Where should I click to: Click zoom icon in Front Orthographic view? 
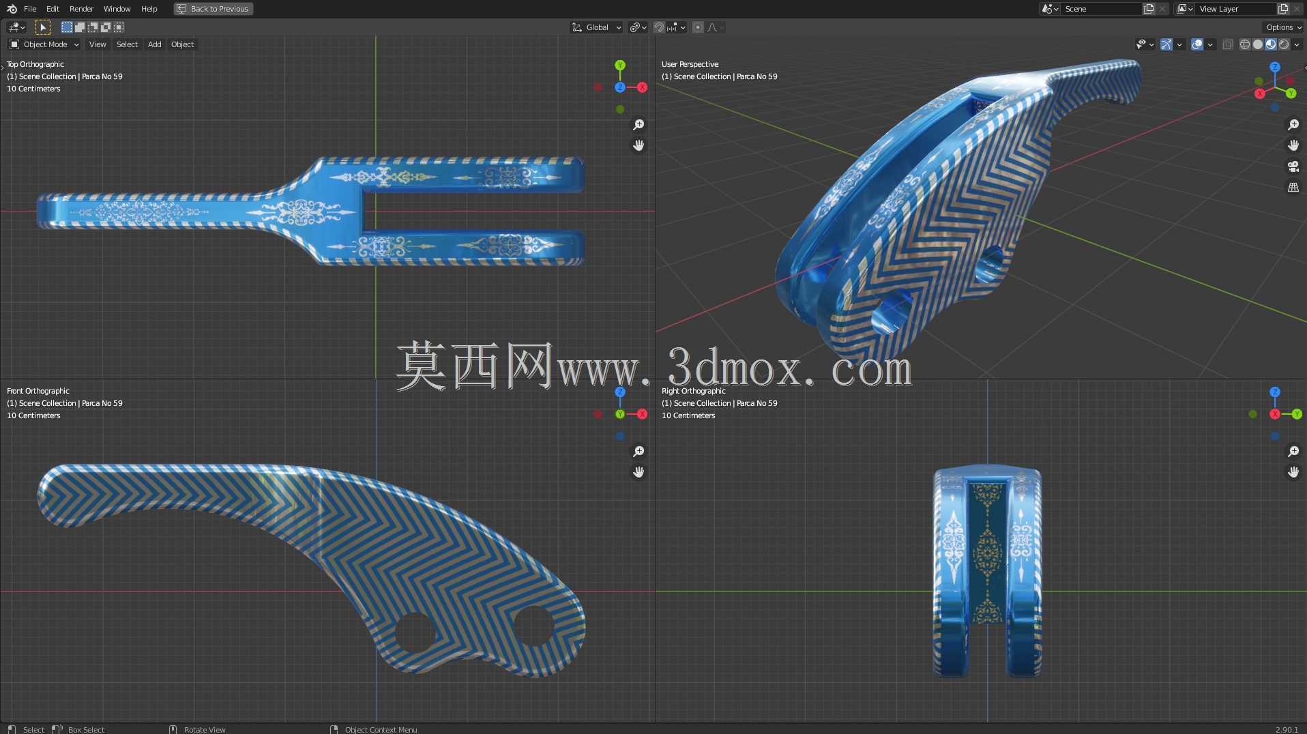point(638,452)
